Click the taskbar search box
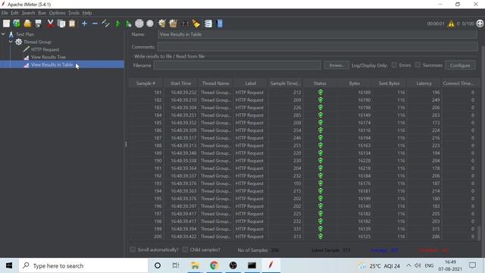 pyautogui.click(x=83, y=265)
